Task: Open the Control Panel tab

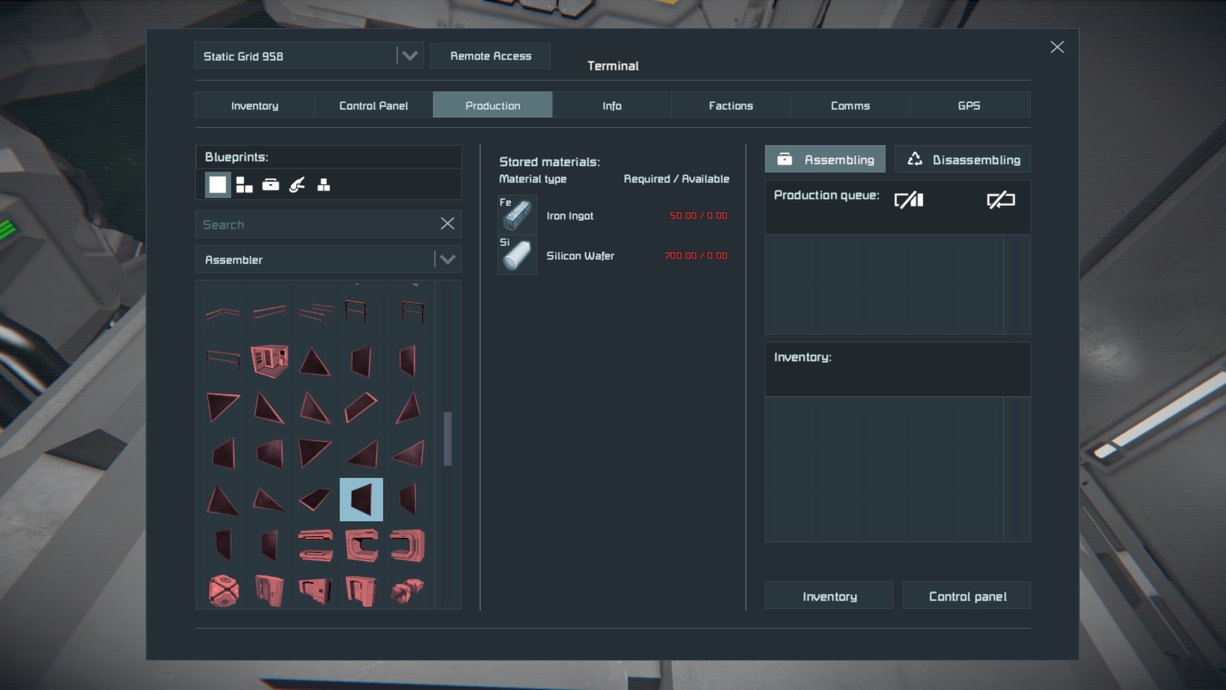Action: point(373,105)
